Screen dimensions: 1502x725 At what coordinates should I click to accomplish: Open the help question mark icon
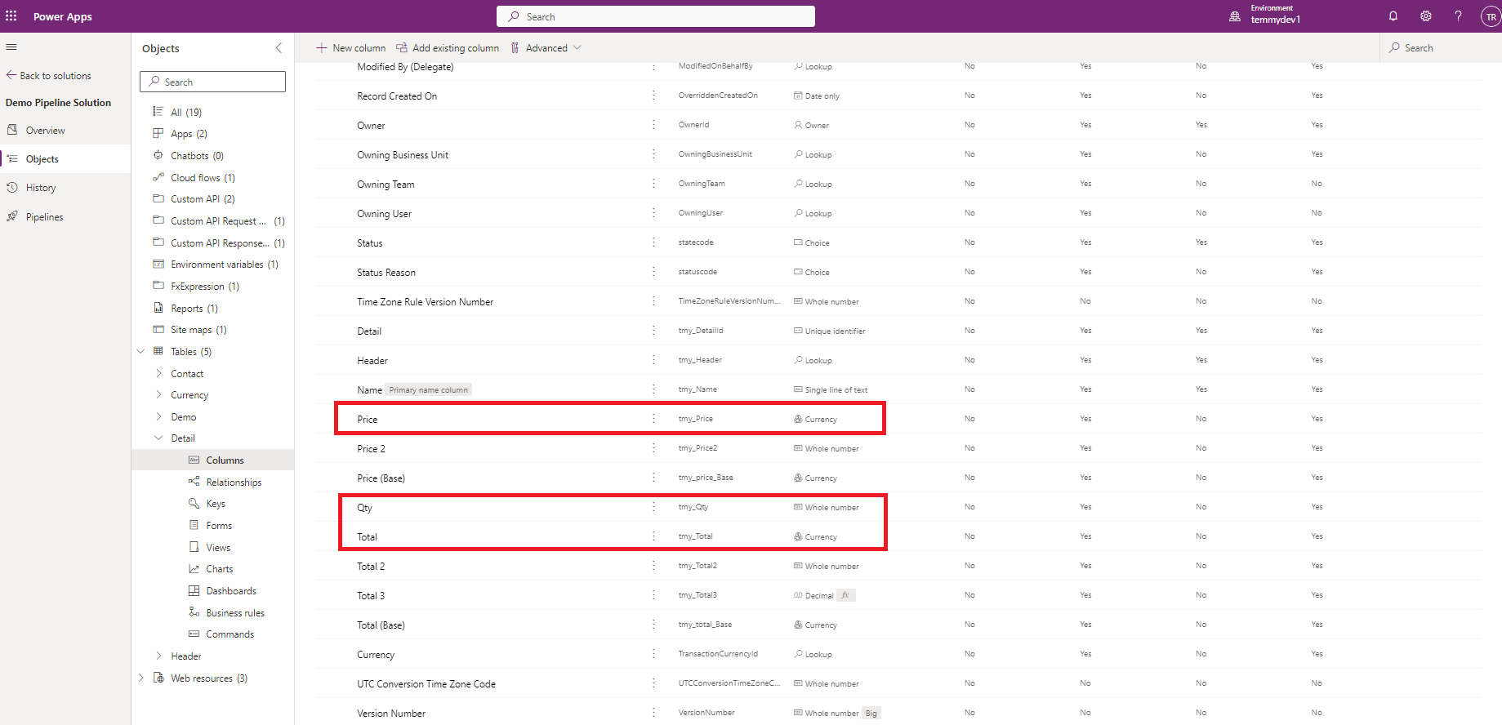[1458, 16]
